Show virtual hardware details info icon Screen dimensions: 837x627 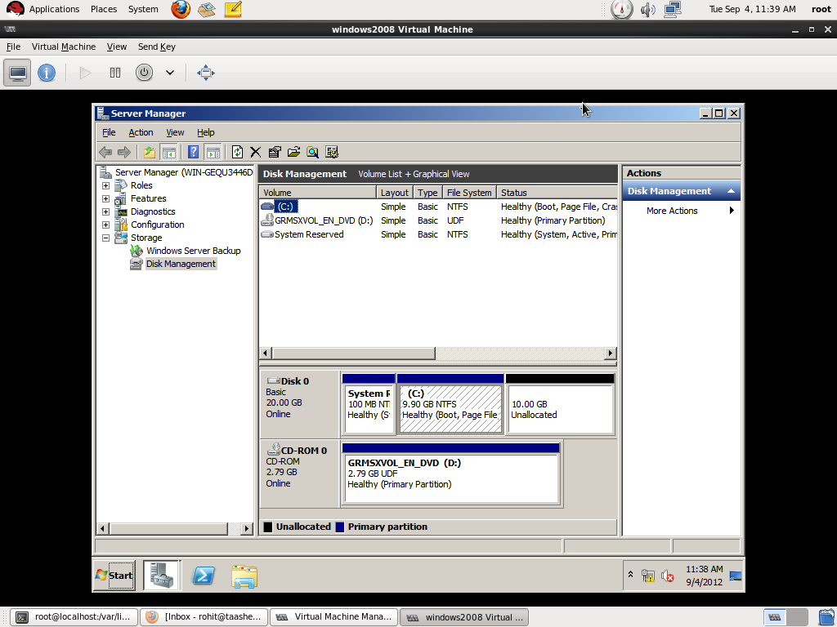[x=47, y=73]
